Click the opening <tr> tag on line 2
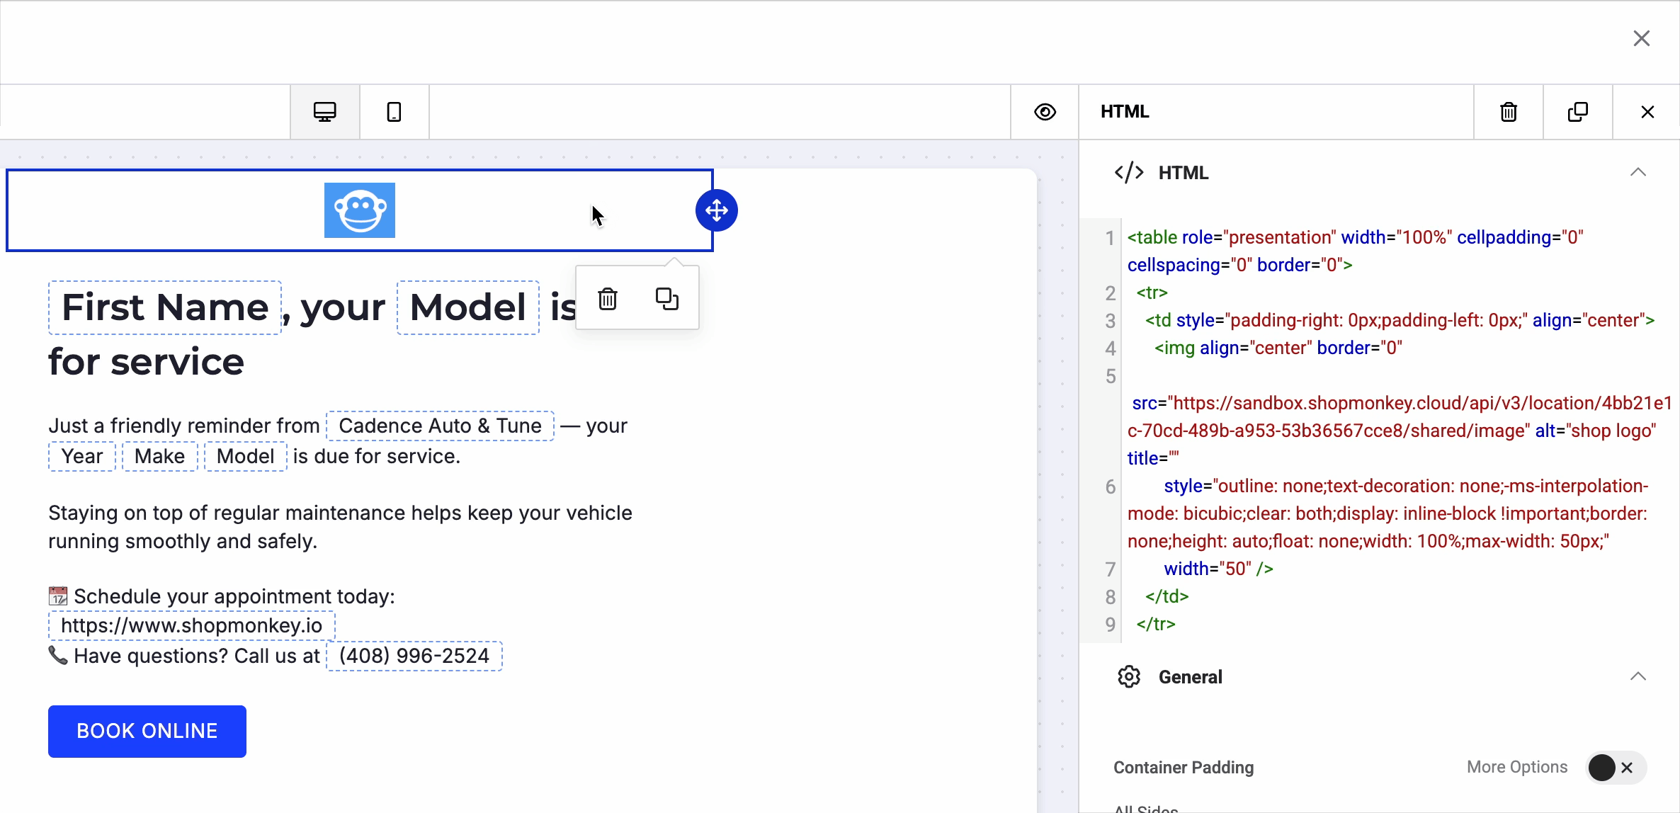This screenshot has width=1680, height=813. (x=1152, y=292)
